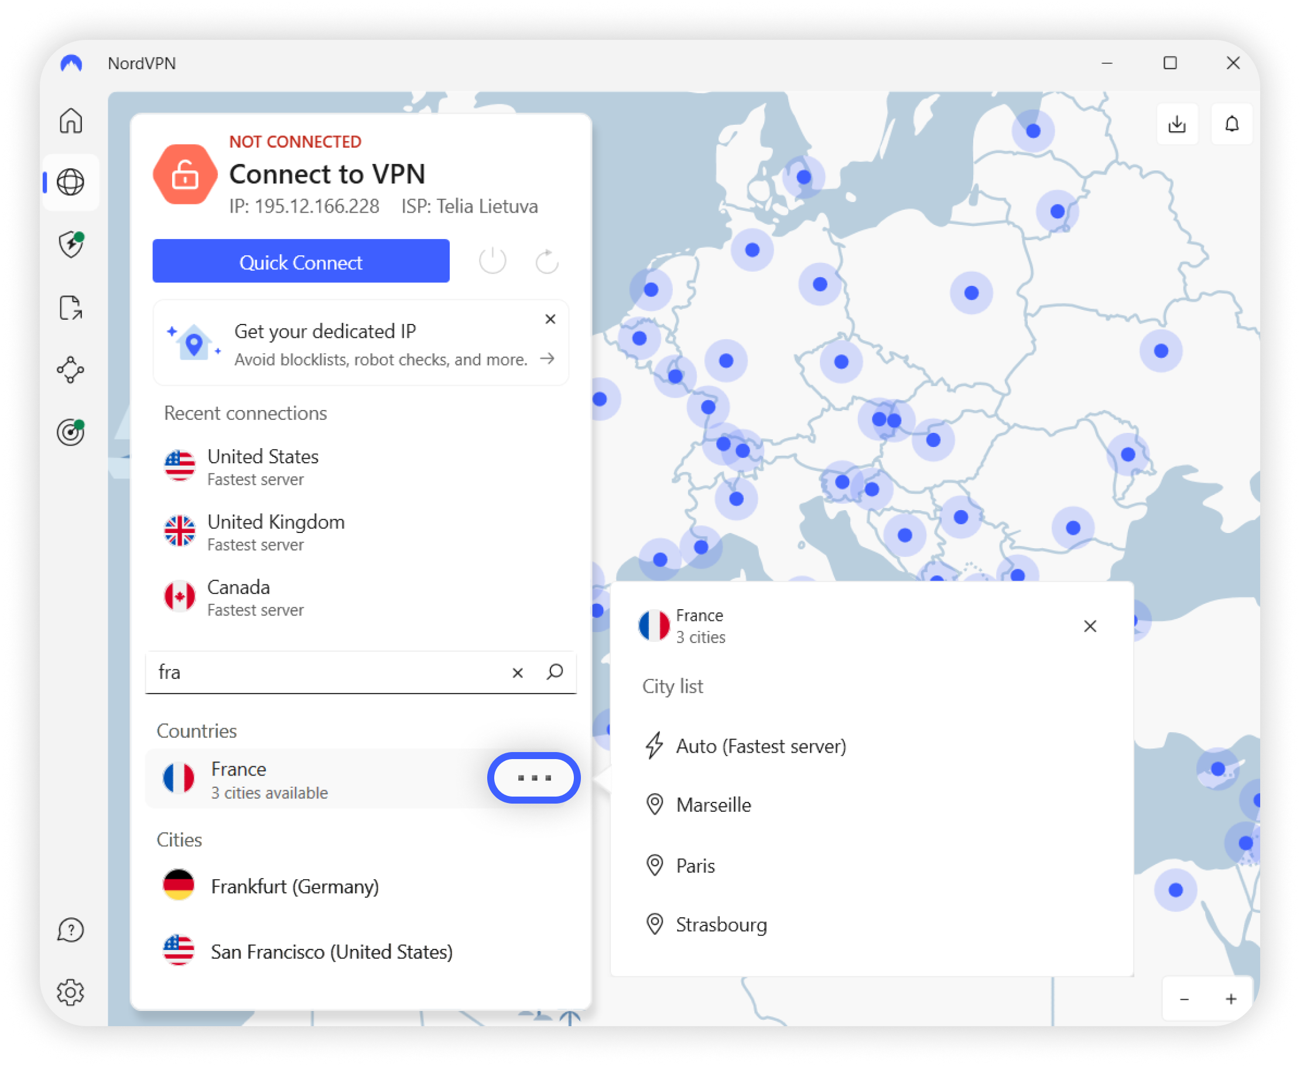Image resolution: width=1300 pixels, height=1066 pixels.
Task: Open Dark Web Monitor radar icon
Action: point(71,432)
